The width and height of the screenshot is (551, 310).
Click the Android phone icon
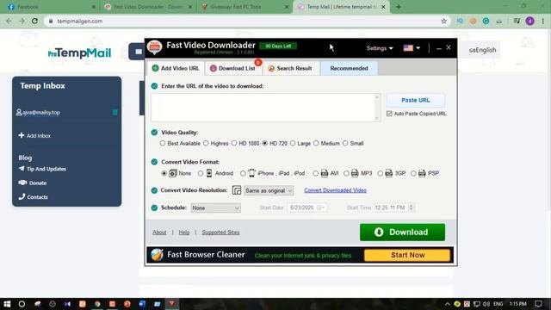click(x=209, y=173)
